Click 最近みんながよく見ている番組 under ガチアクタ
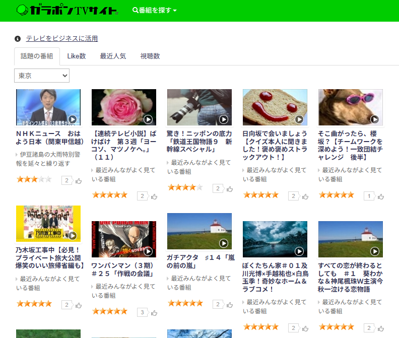The width and height of the screenshot is (399, 338). (x=199, y=283)
